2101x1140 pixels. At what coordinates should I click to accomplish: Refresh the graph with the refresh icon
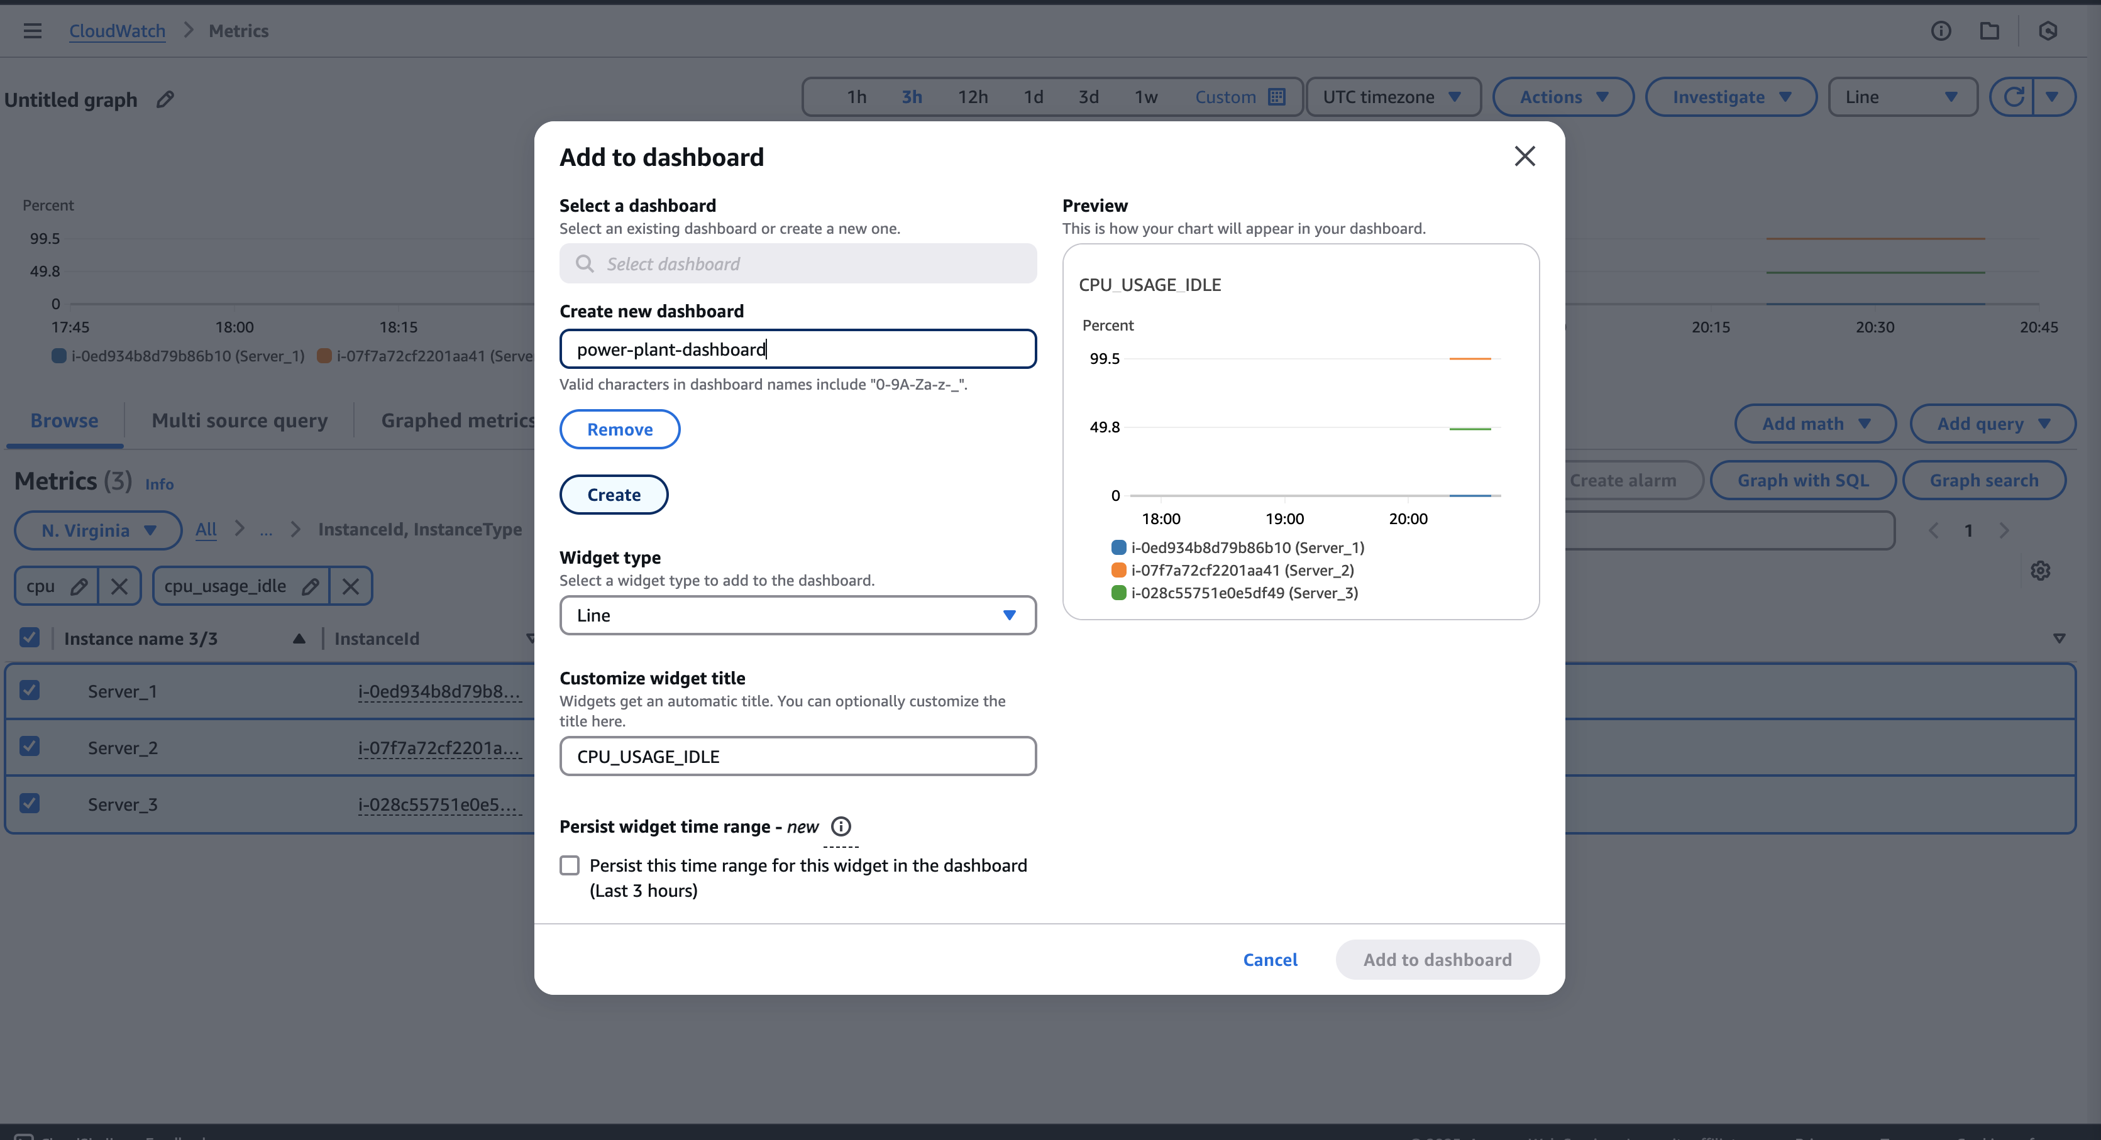click(2013, 97)
